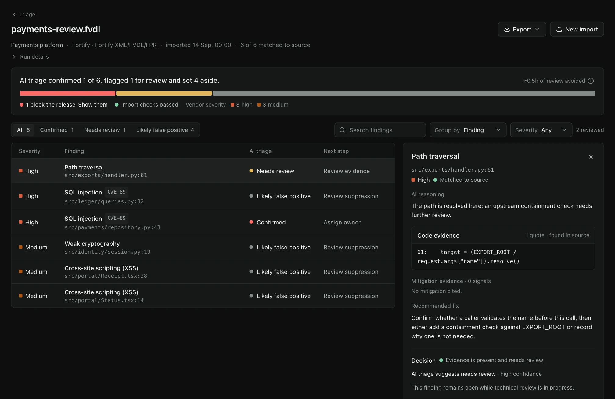Click the Finding column header

[74, 151]
